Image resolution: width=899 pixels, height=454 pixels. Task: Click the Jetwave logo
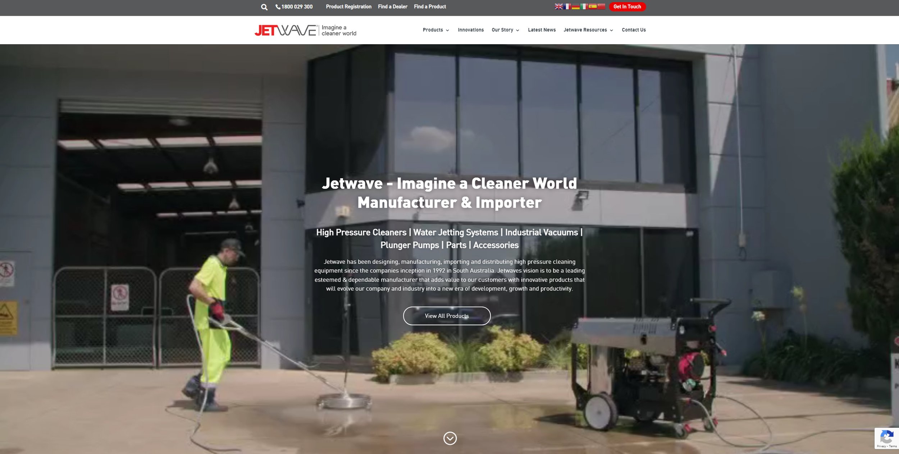tap(286, 31)
